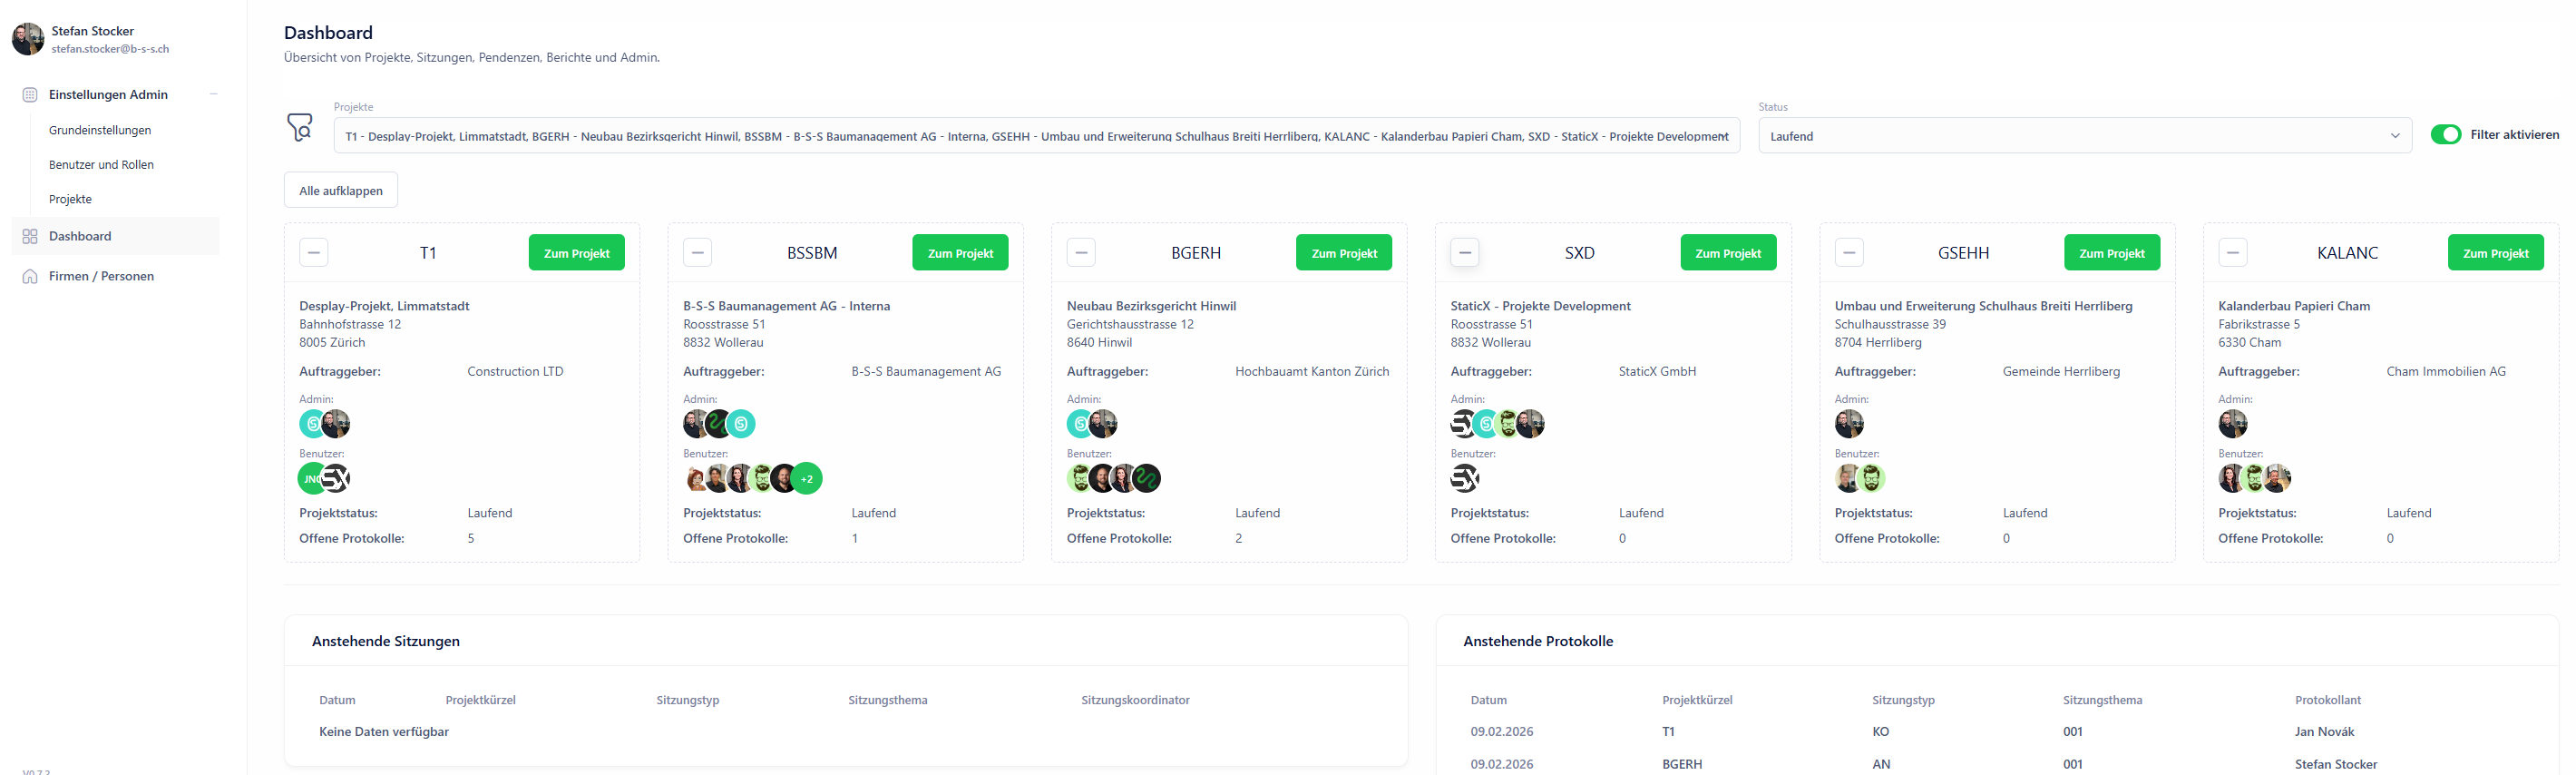
Task: Open Grundeinstellungen in the sidebar
Action: (100, 131)
